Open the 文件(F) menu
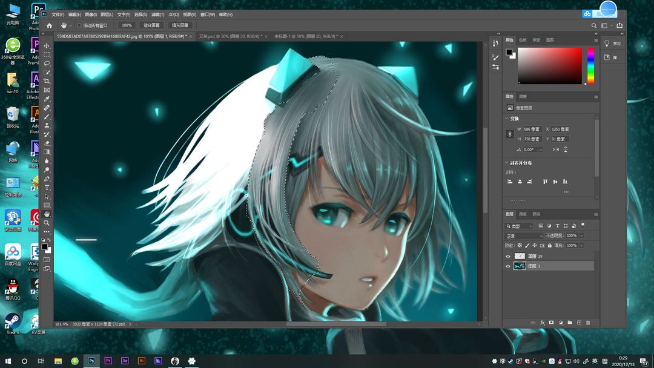 click(x=58, y=15)
